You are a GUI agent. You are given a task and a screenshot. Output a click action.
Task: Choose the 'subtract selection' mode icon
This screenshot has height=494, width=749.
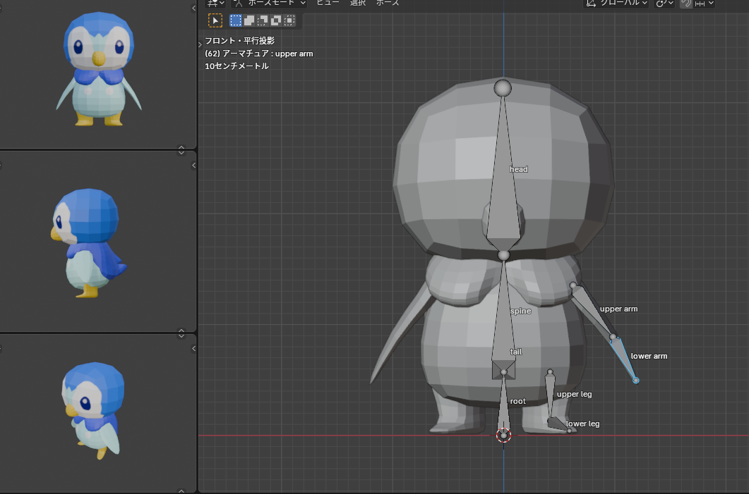[x=263, y=20]
